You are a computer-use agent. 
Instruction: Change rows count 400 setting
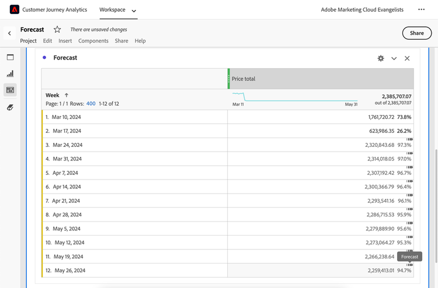point(91,104)
